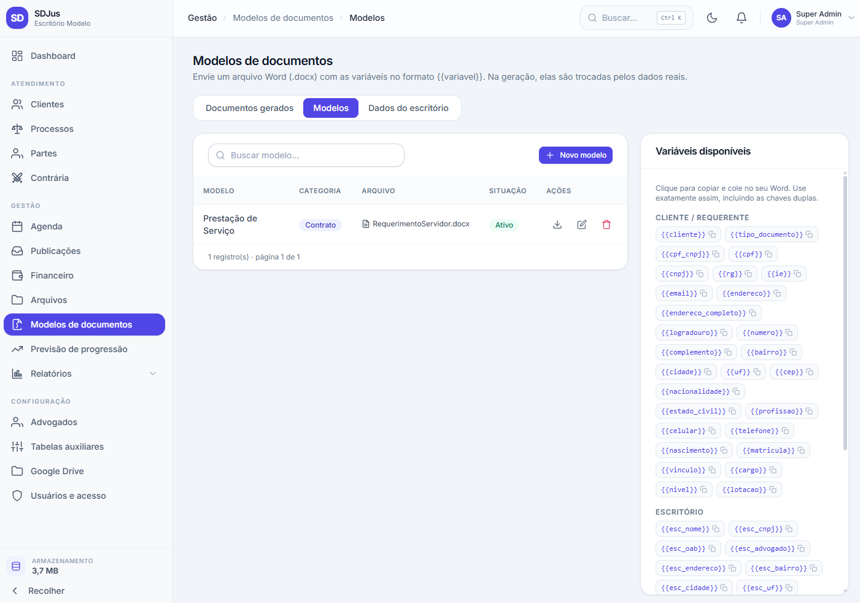Click the SD logo in sidebar
Image resolution: width=860 pixels, height=603 pixels.
(17, 18)
